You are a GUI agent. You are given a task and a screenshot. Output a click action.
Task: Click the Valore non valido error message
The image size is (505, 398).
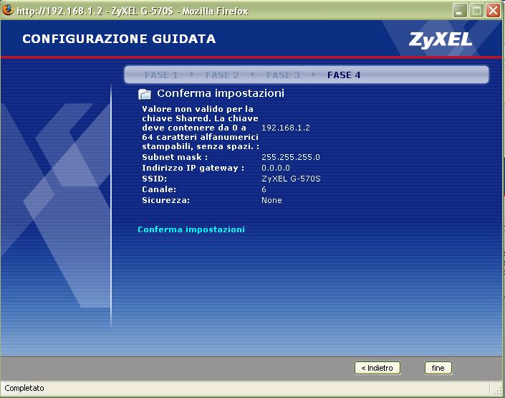pos(201,128)
